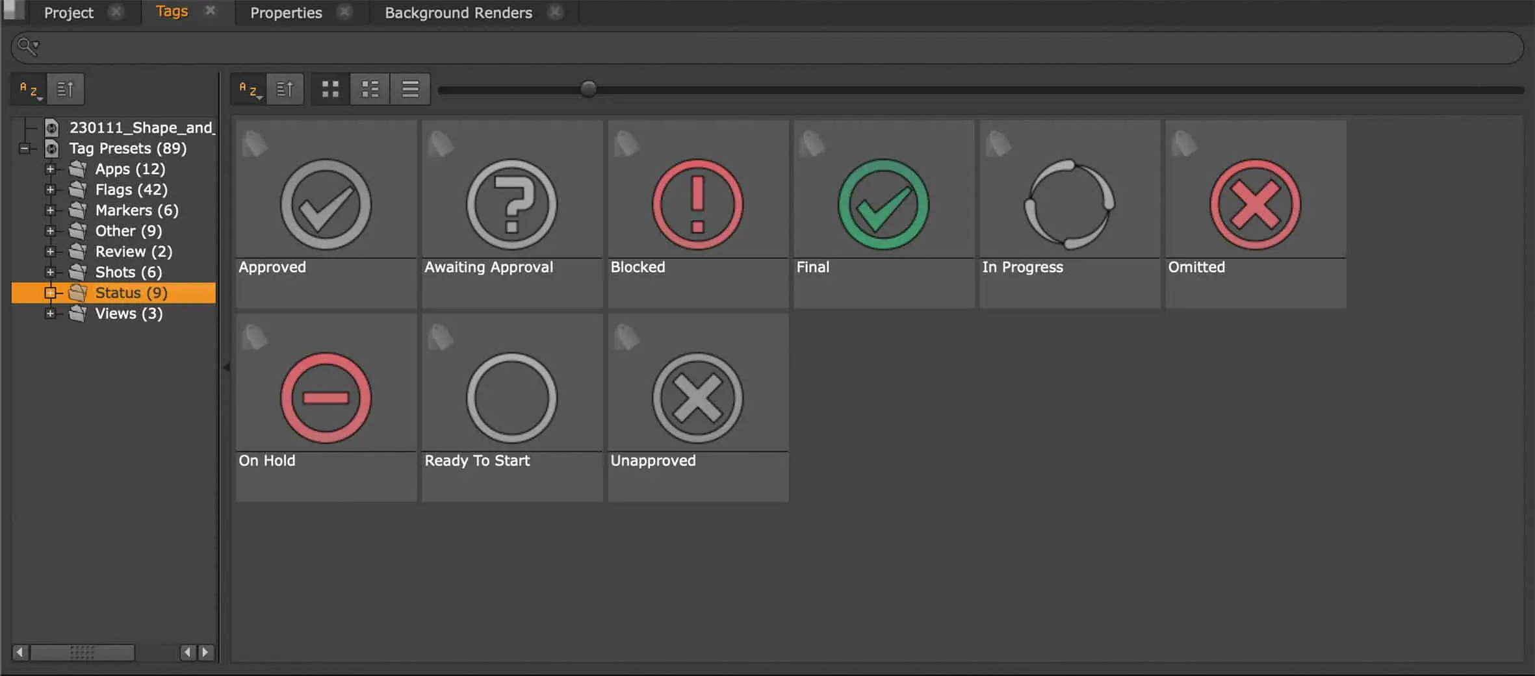This screenshot has height=676, width=1535.
Task: Click the red Omitted X tag
Action: pos(1255,205)
